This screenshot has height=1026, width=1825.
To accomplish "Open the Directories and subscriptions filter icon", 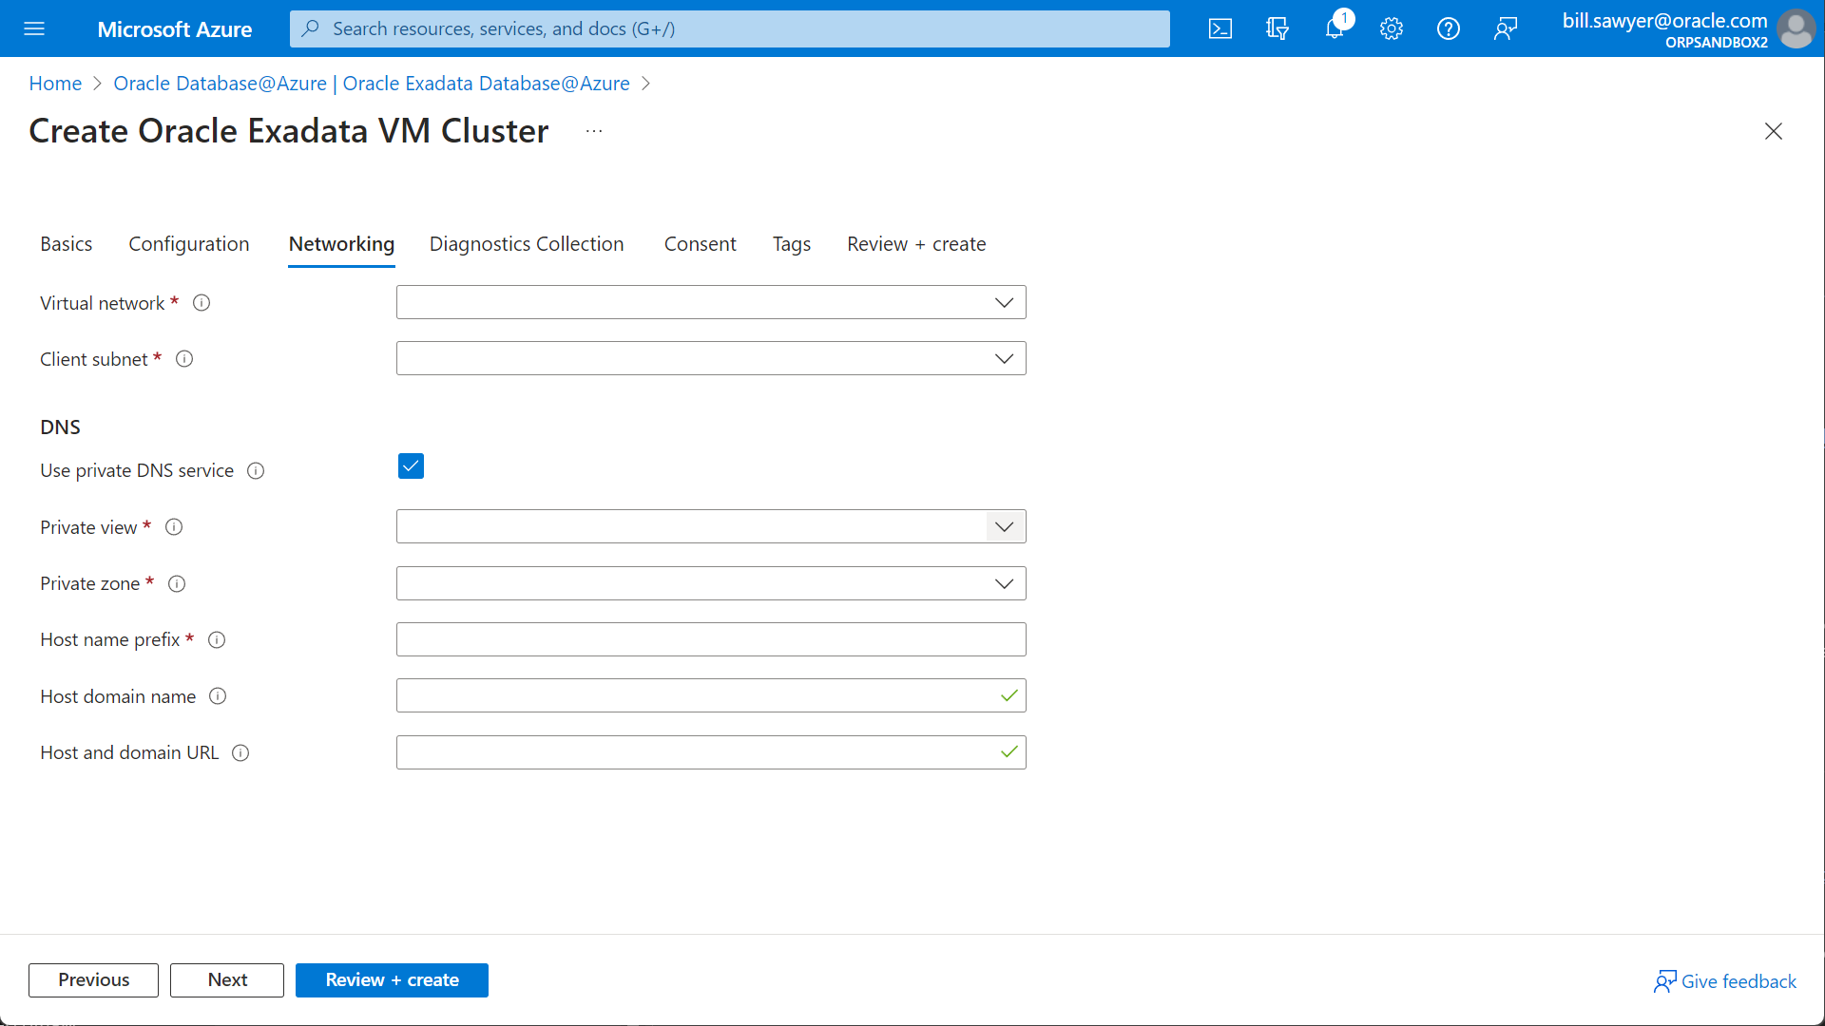I will pyautogui.click(x=1277, y=28).
